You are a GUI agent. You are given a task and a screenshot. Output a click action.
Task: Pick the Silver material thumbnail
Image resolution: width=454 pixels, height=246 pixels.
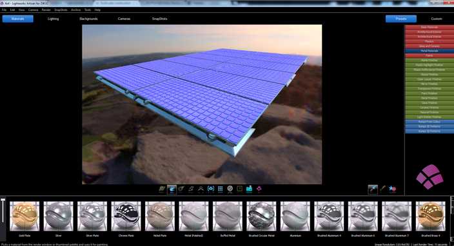59,216
